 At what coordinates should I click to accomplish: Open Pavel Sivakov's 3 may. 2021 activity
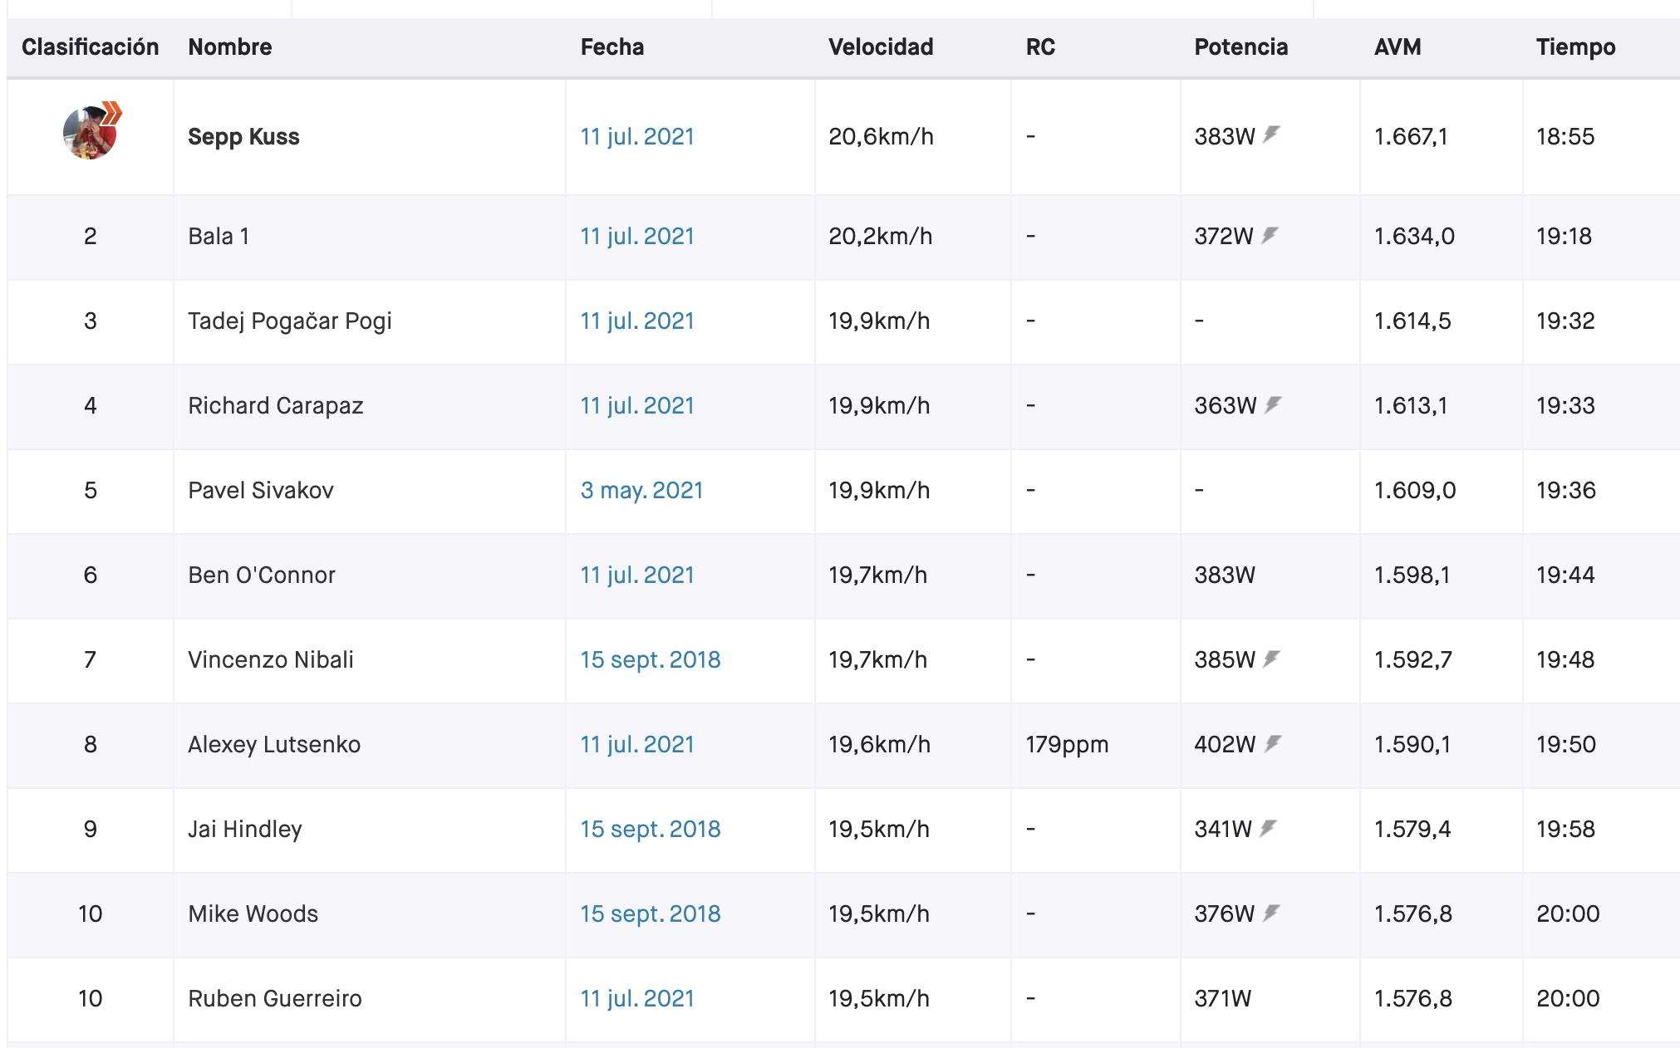[641, 490]
